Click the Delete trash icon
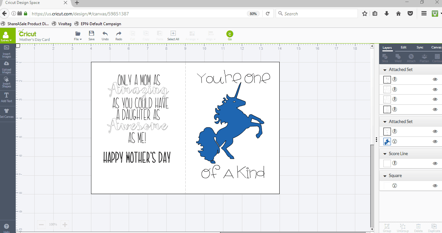Image resolution: width=442 pixels, height=233 pixels. (418, 228)
